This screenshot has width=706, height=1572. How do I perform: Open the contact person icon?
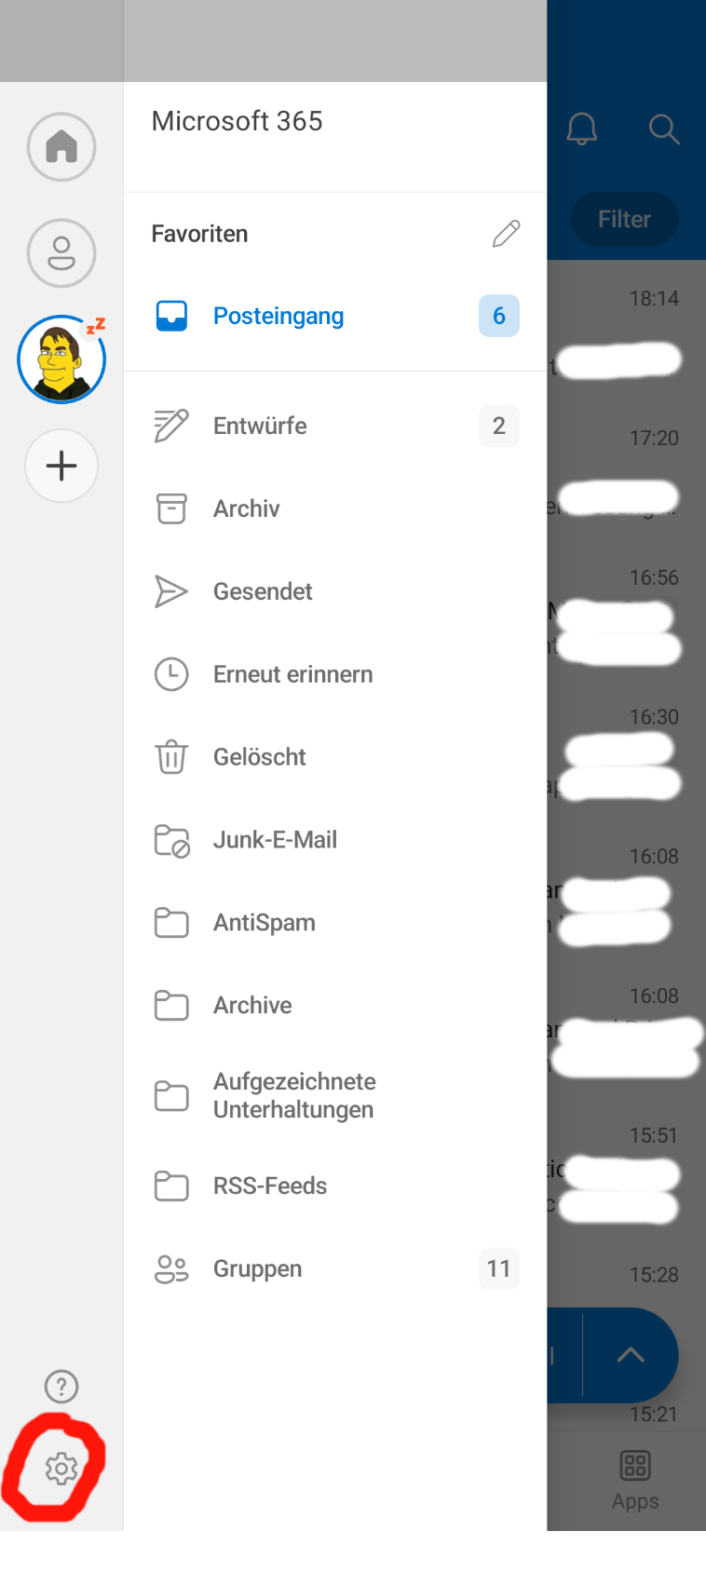(61, 253)
